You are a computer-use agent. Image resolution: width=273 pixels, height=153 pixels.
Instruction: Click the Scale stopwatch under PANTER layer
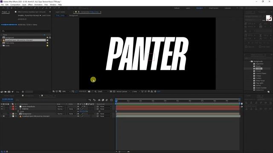18,111
